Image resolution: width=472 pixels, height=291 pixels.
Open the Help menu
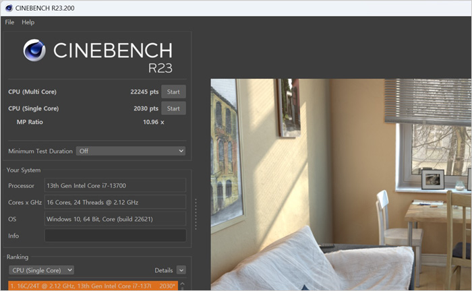pyautogui.click(x=28, y=22)
